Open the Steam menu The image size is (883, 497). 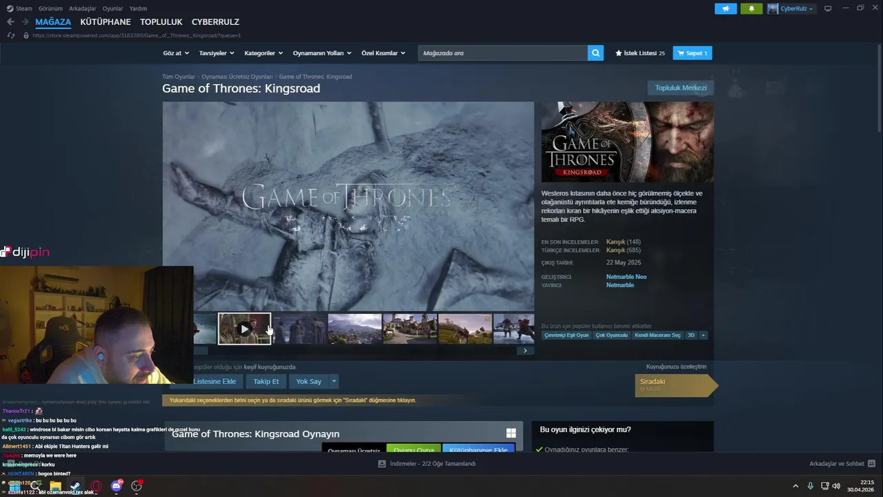click(24, 8)
